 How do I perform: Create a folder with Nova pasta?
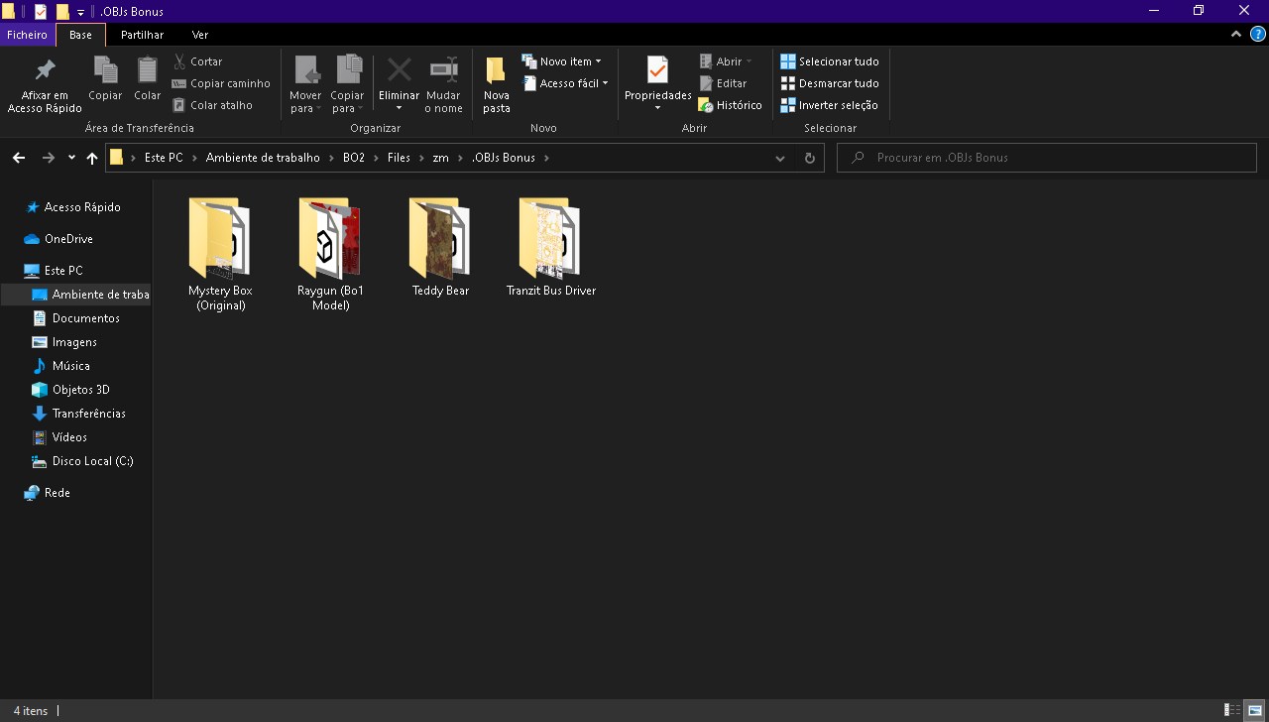(x=497, y=85)
